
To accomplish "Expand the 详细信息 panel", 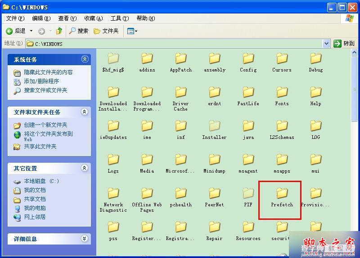I will coord(85,239).
